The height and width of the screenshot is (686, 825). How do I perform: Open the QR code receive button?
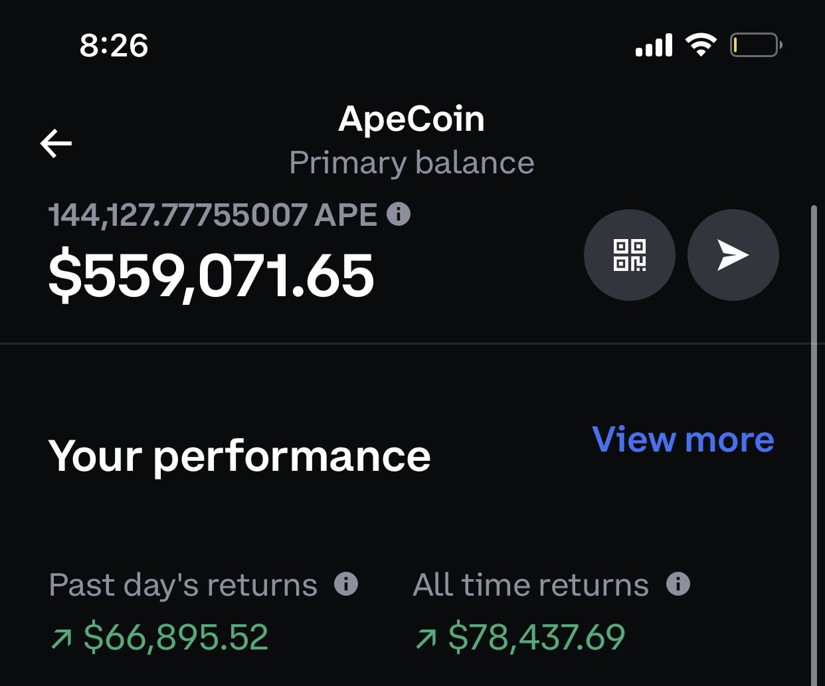(629, 255)
